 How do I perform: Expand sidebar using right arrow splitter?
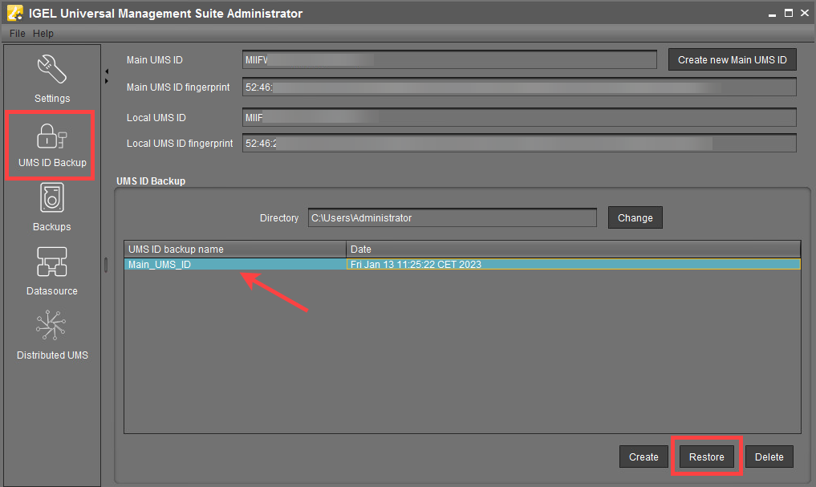click(107, 81)
